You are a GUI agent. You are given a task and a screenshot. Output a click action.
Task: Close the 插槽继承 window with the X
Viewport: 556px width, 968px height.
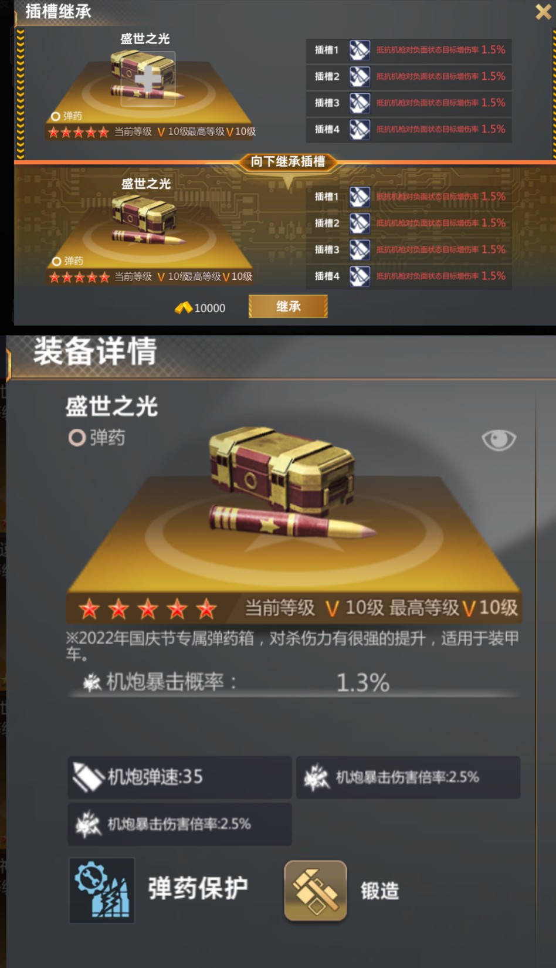(543, 11)
